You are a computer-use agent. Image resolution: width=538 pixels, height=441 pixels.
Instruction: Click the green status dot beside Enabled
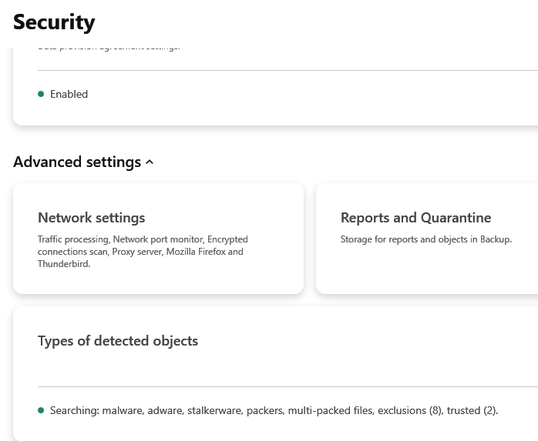tap(41, 94)
